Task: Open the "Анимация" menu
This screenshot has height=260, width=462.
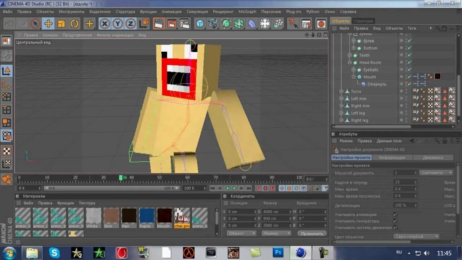Action: (171, 12)
